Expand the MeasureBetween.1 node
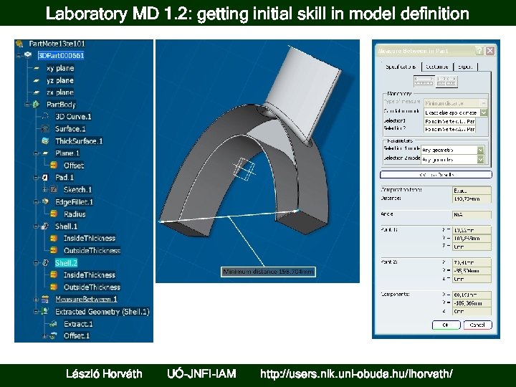Image resolution: width=516 pixels, height=387 pixels. (37, 300)
